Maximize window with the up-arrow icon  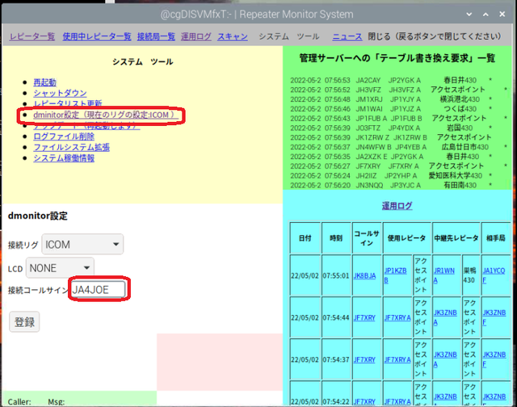pos(485,15)
